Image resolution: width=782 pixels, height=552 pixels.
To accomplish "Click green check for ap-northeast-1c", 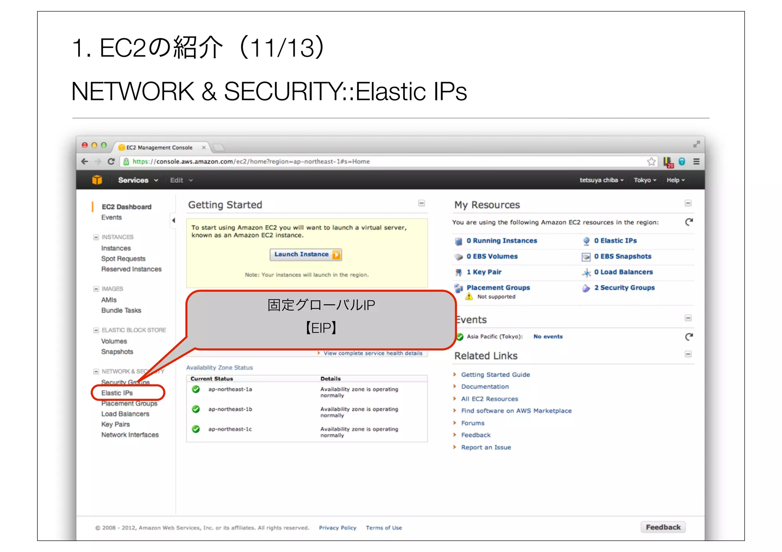I will tap(196, 429).
